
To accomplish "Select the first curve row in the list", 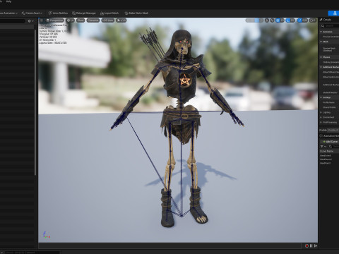I will pyautogui.click(x=326, y=155).
